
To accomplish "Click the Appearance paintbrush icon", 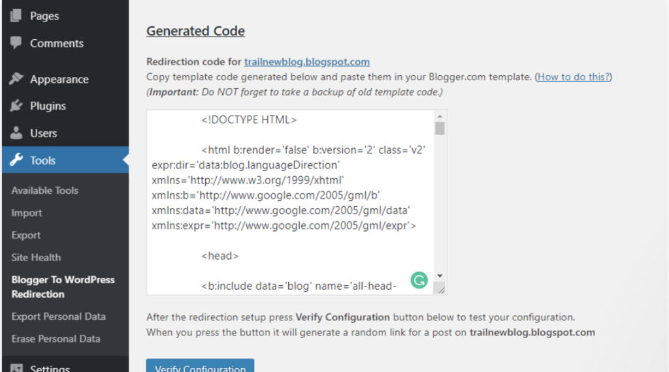I will [16, 79].
